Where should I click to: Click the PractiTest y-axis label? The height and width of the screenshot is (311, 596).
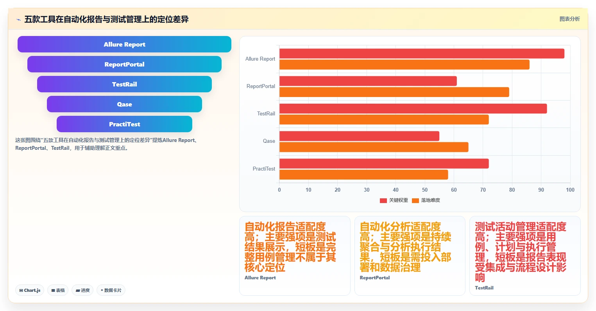(264, 169)
